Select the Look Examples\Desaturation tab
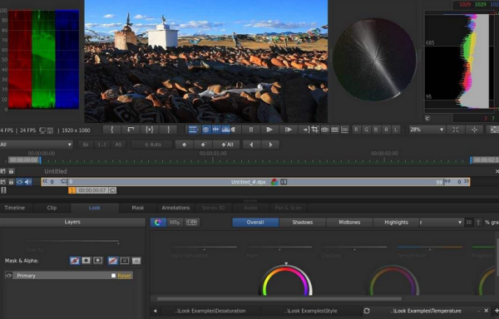 click(210, 311)
